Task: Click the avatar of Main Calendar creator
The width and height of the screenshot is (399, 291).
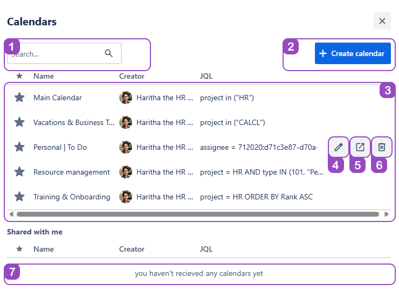Action: [x=126, y=98]
